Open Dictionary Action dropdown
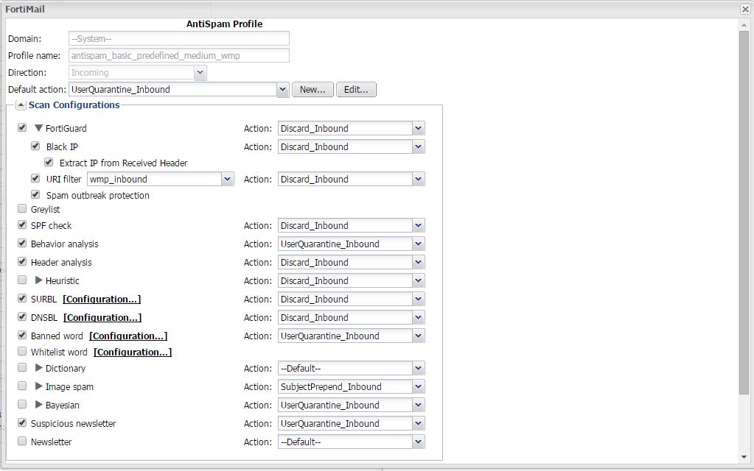 (x=419, y=368)
